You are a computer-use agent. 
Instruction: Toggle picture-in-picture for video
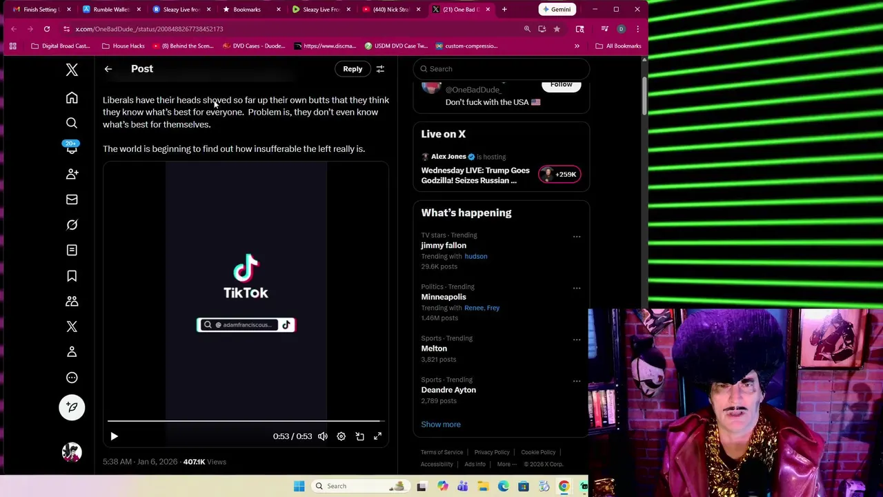(359, 436)
